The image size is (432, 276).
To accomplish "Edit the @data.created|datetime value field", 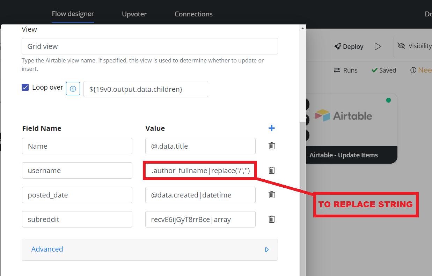I will [x=200, y=195].
